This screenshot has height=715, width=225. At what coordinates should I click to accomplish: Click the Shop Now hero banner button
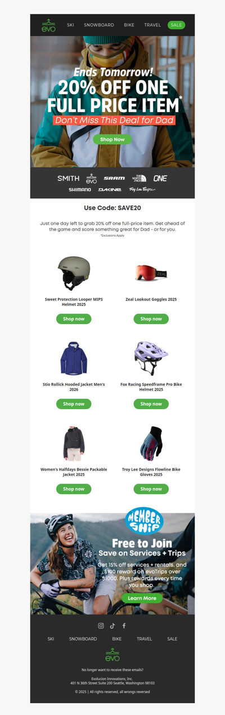(112, 139)
